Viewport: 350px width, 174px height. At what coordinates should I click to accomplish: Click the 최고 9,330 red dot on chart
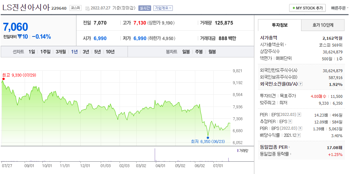[3, 79]
